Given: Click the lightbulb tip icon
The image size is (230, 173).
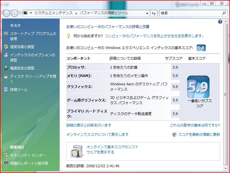Looking at the screenshot, I should [69, 36].
